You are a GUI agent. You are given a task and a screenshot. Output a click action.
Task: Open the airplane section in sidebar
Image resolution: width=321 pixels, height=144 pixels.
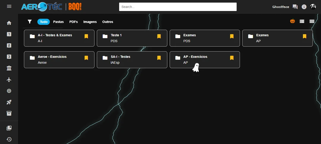tap(9, 80)
